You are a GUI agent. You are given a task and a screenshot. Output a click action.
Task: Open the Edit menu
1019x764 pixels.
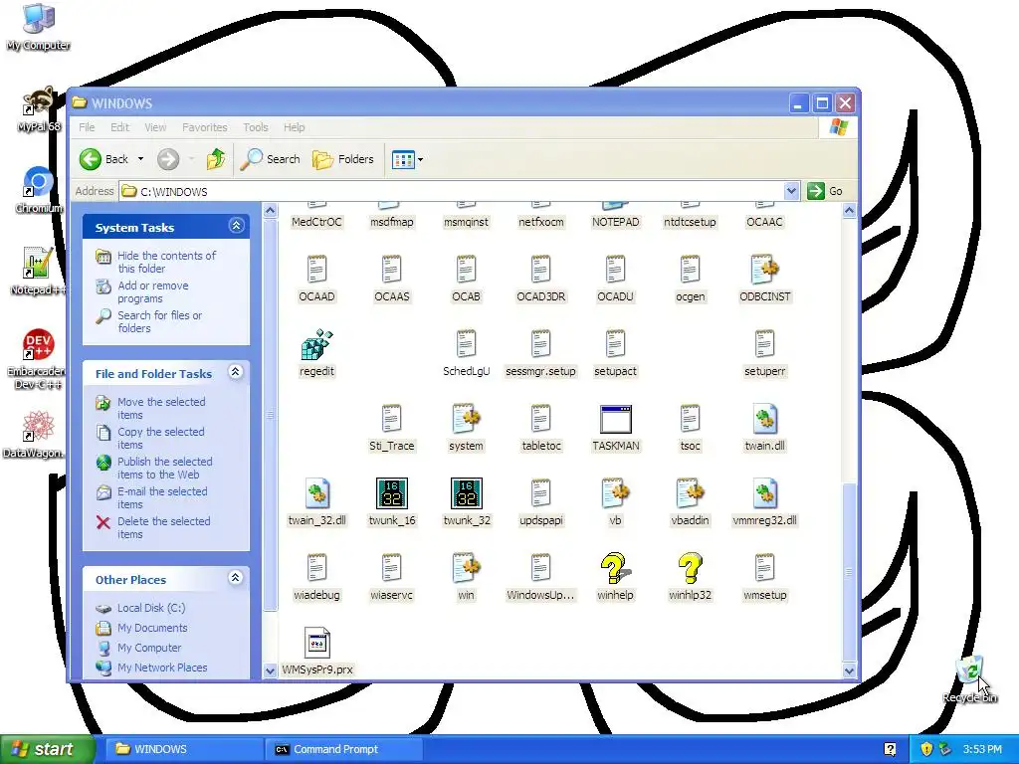pos(119,127)
